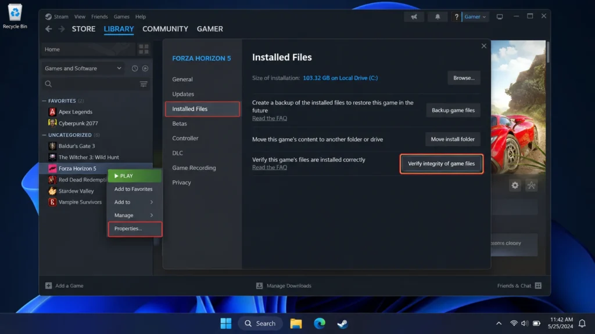Go to the STORE tab
Screen dimensions: 595x334
point(84,29)
